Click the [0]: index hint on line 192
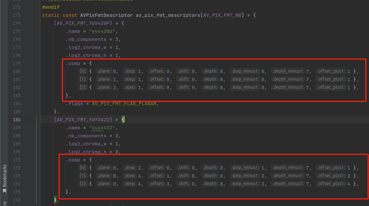Viewport: 369px width, 206px height. (83, 168)
